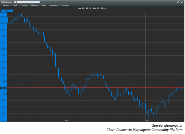Viewport: 185px width, 134px height.
Task: Click the 75.00 price axis label
Action: (4, 55)
